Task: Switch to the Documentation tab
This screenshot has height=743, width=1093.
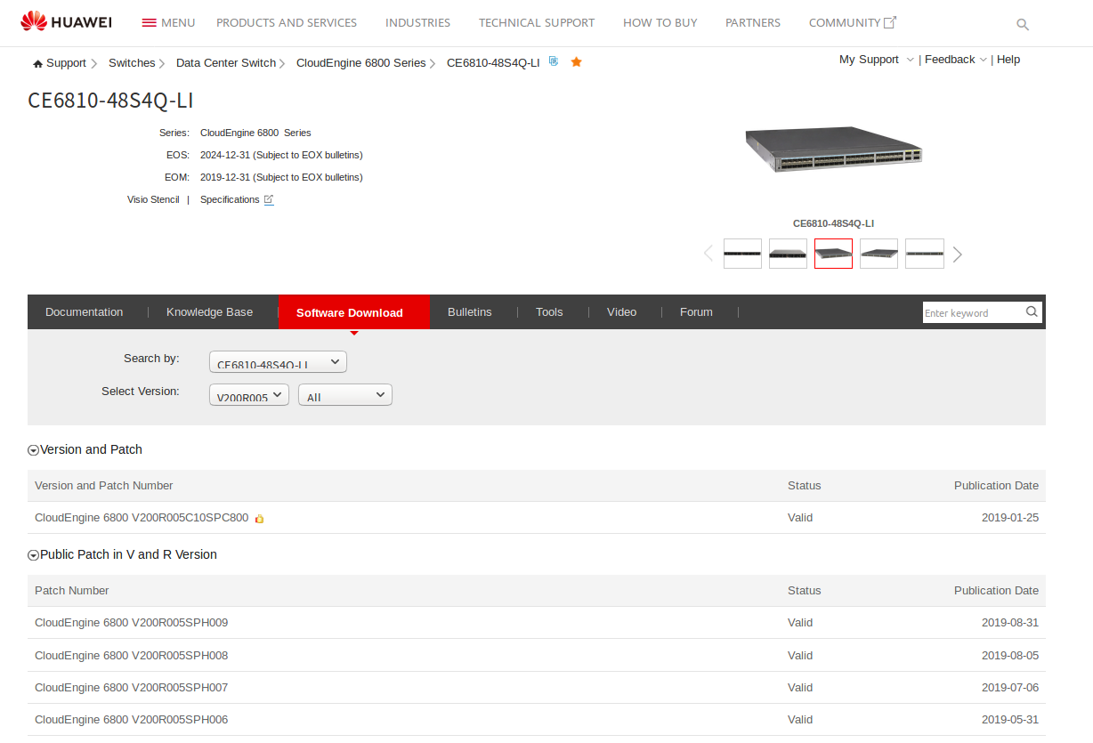Action: click(85, 312)
